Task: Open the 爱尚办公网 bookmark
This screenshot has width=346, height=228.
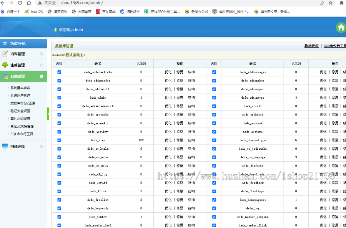Action: [x=196, y=12]
